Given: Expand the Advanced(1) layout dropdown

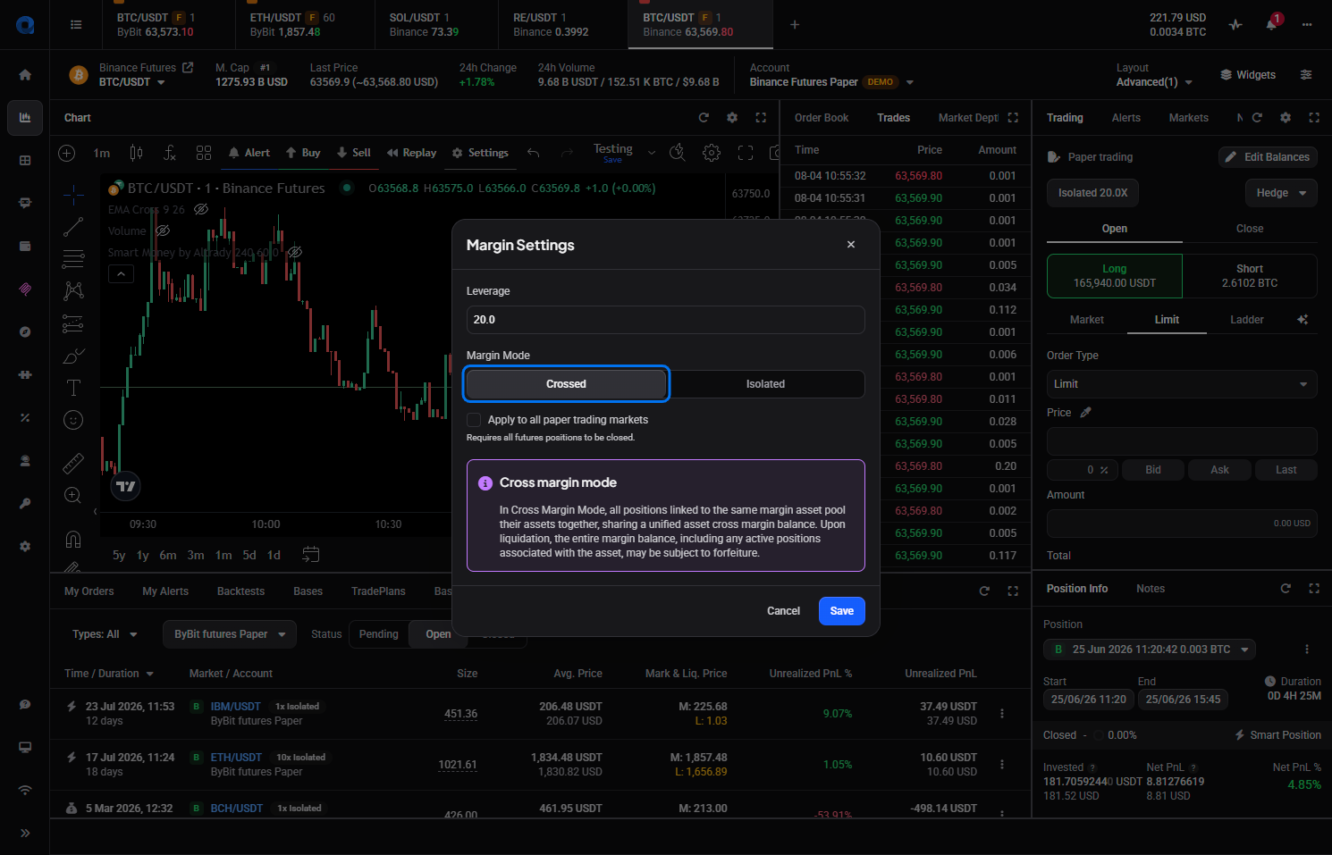Looking at the screenshot, I should pyautogui.click(x=1154, y=82).
